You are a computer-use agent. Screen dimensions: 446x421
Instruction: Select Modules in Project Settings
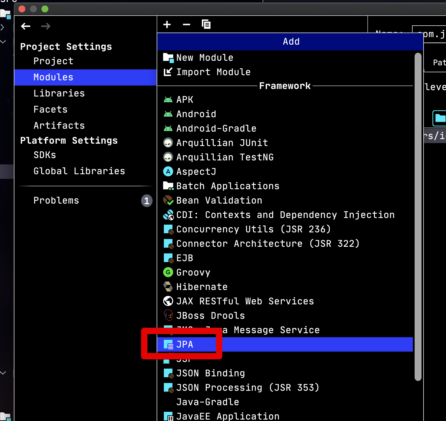(x=86, y=77)
